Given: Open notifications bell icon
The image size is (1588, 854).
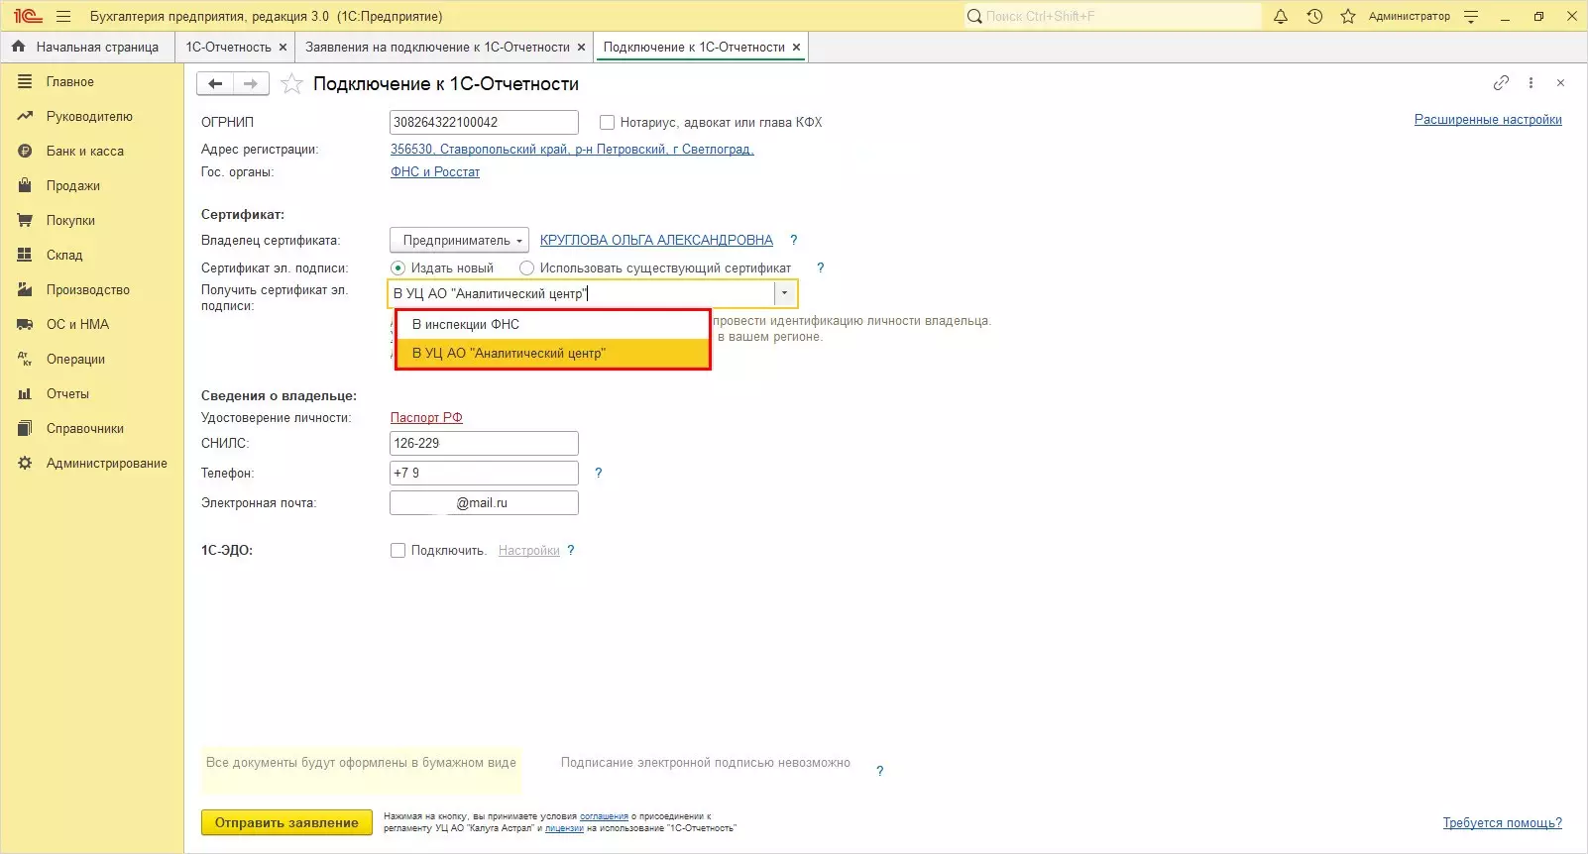Looking at the screenshot, I should [1281, 16].
